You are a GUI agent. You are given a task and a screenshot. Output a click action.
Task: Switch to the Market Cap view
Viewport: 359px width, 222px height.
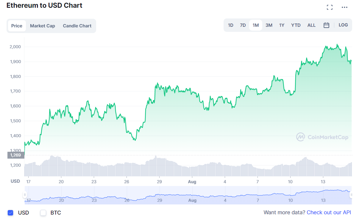point(43,26)
